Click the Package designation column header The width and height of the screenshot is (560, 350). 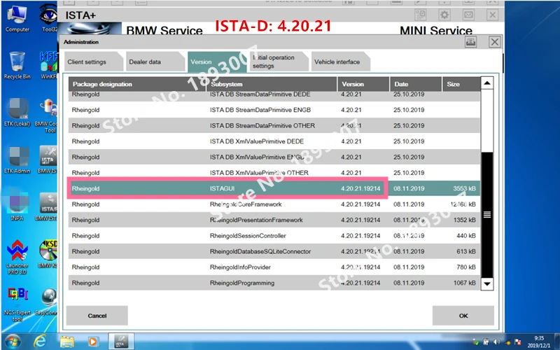point(137,84)
